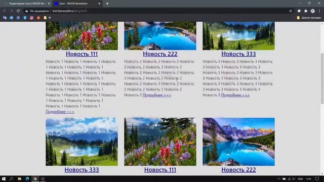Open the Windows Start menu
The image size is (324, 182).
(x=4, y=178)
